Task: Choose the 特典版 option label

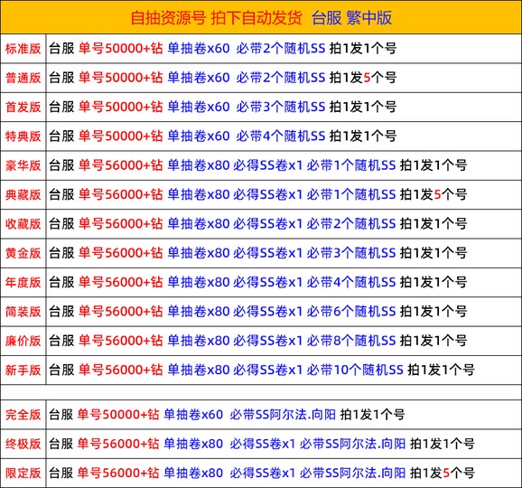Action: click(23, 136)
